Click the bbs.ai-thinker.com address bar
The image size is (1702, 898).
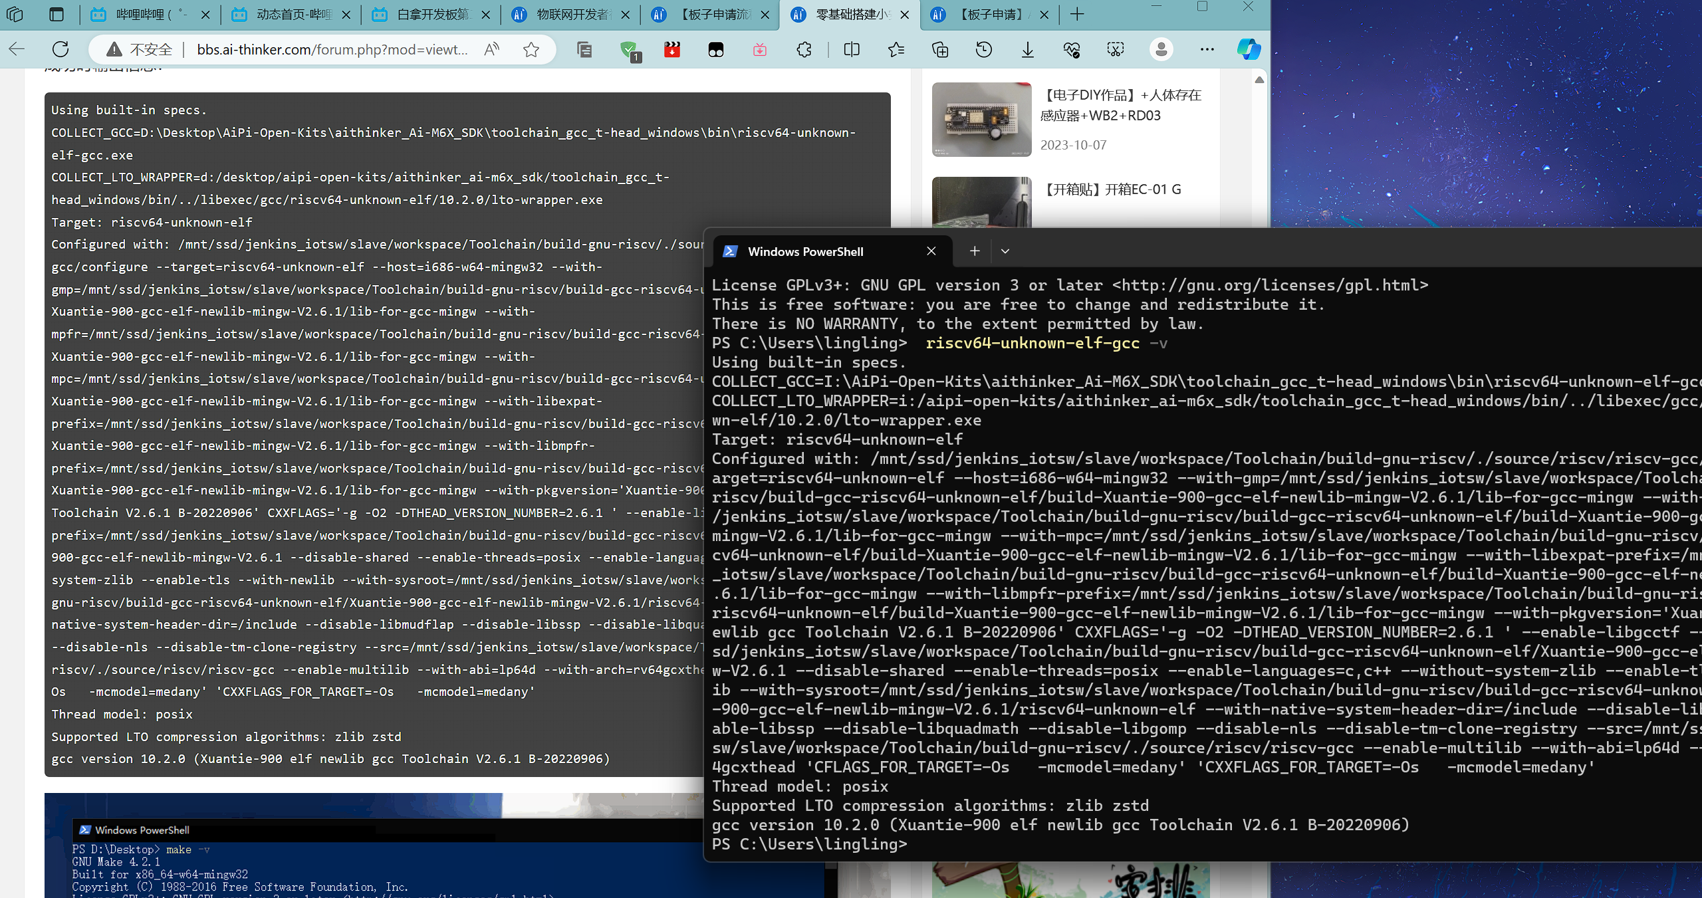[x=332, y=49]
